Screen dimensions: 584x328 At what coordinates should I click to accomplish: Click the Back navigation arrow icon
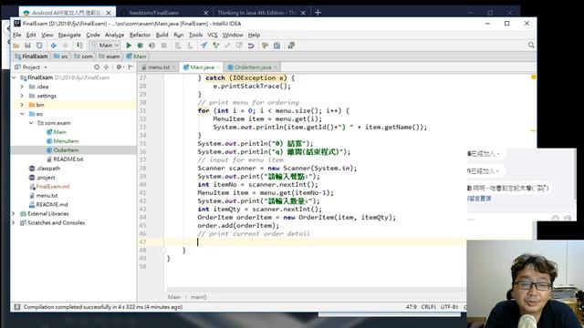(54, 46)
